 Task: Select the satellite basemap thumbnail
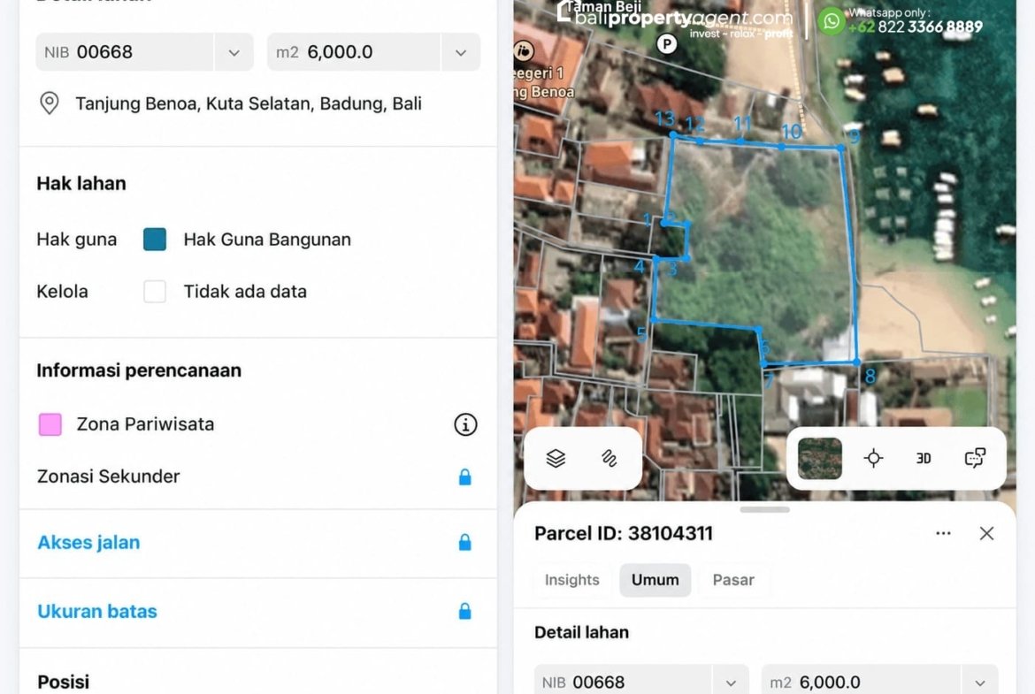[820, 458]
